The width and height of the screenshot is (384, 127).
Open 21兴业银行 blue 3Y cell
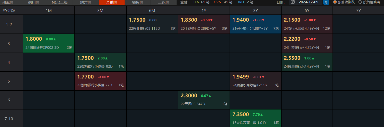point(256,24)
